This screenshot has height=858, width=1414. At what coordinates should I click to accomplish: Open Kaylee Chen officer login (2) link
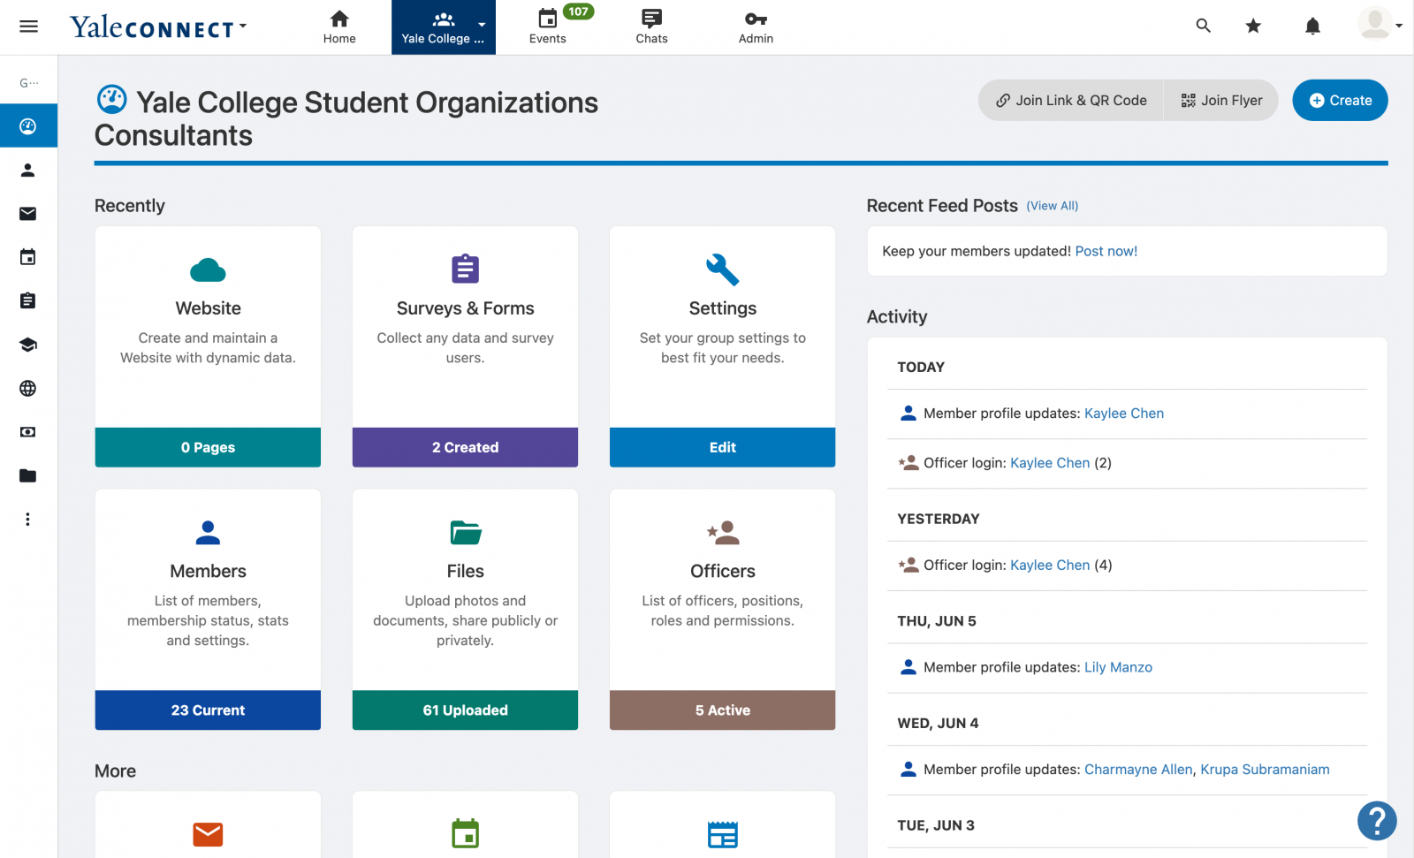click(1050, 463)
